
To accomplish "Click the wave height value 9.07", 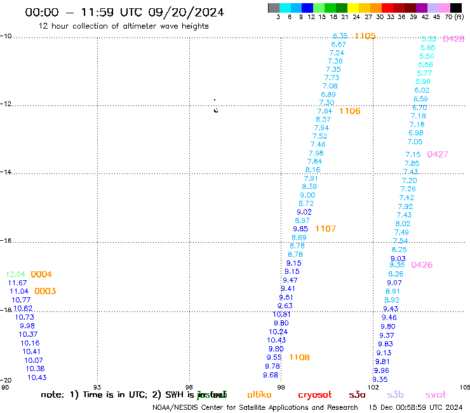I will pyautogui.click(x=394, y=283).
